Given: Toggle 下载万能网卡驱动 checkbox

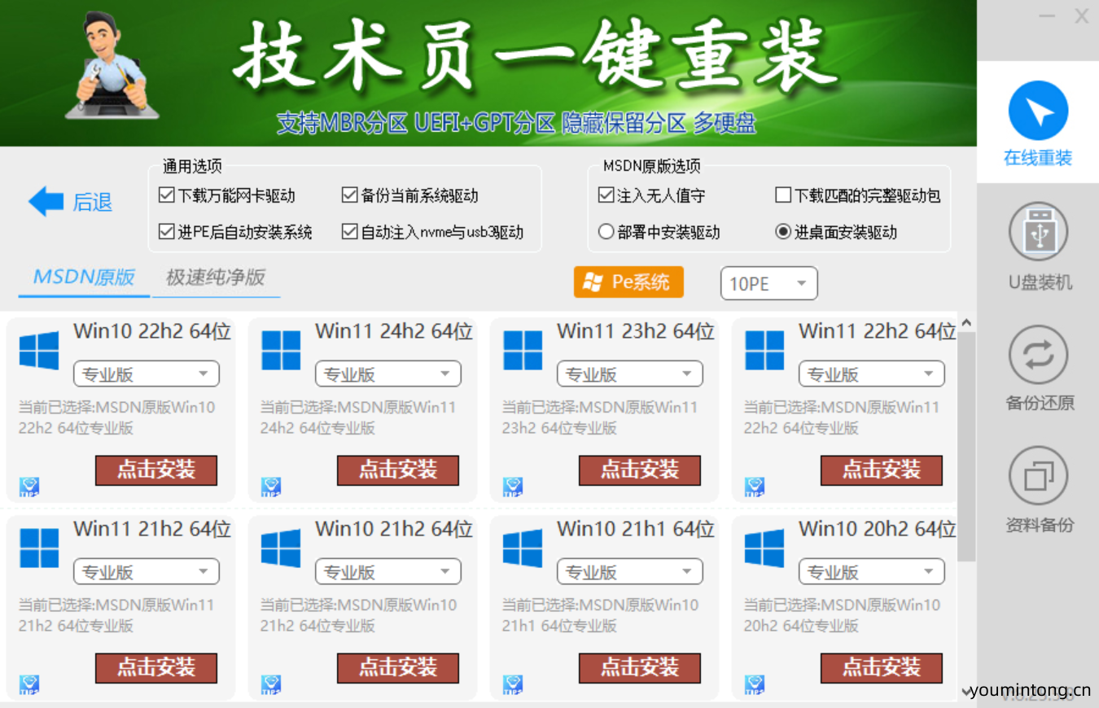Looking at the screenshot, I should (166, 195).
